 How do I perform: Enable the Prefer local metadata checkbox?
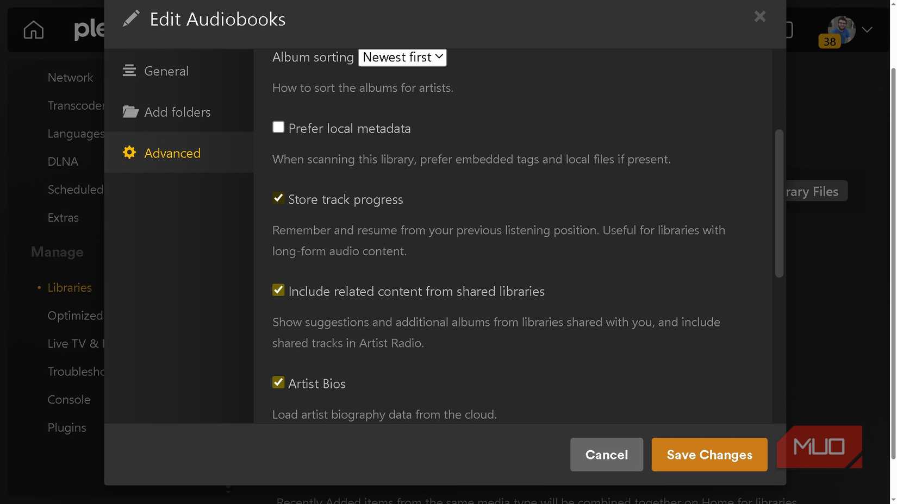tap(278, 127)
